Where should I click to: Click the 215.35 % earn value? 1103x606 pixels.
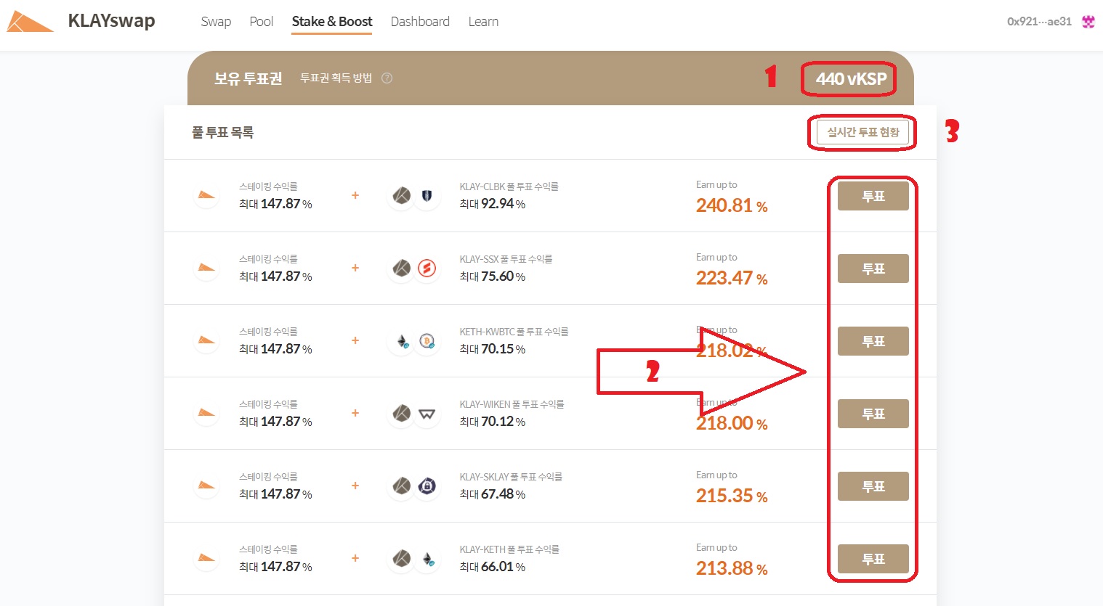pos(732,496)
